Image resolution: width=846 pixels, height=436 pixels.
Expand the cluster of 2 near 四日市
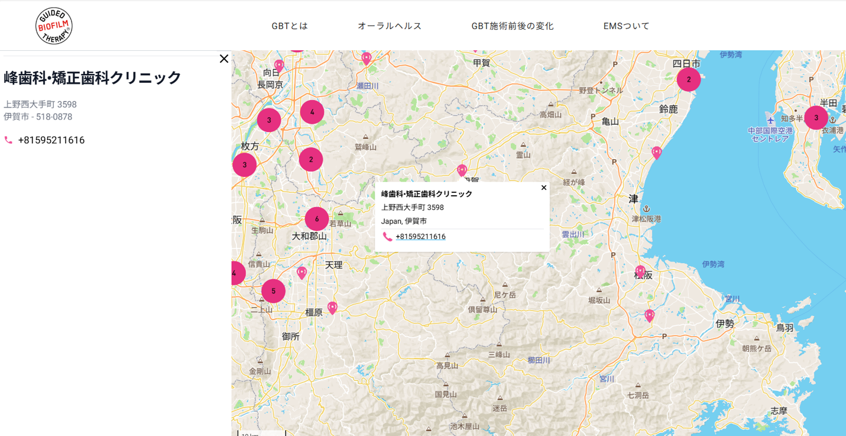click(688, 79)
